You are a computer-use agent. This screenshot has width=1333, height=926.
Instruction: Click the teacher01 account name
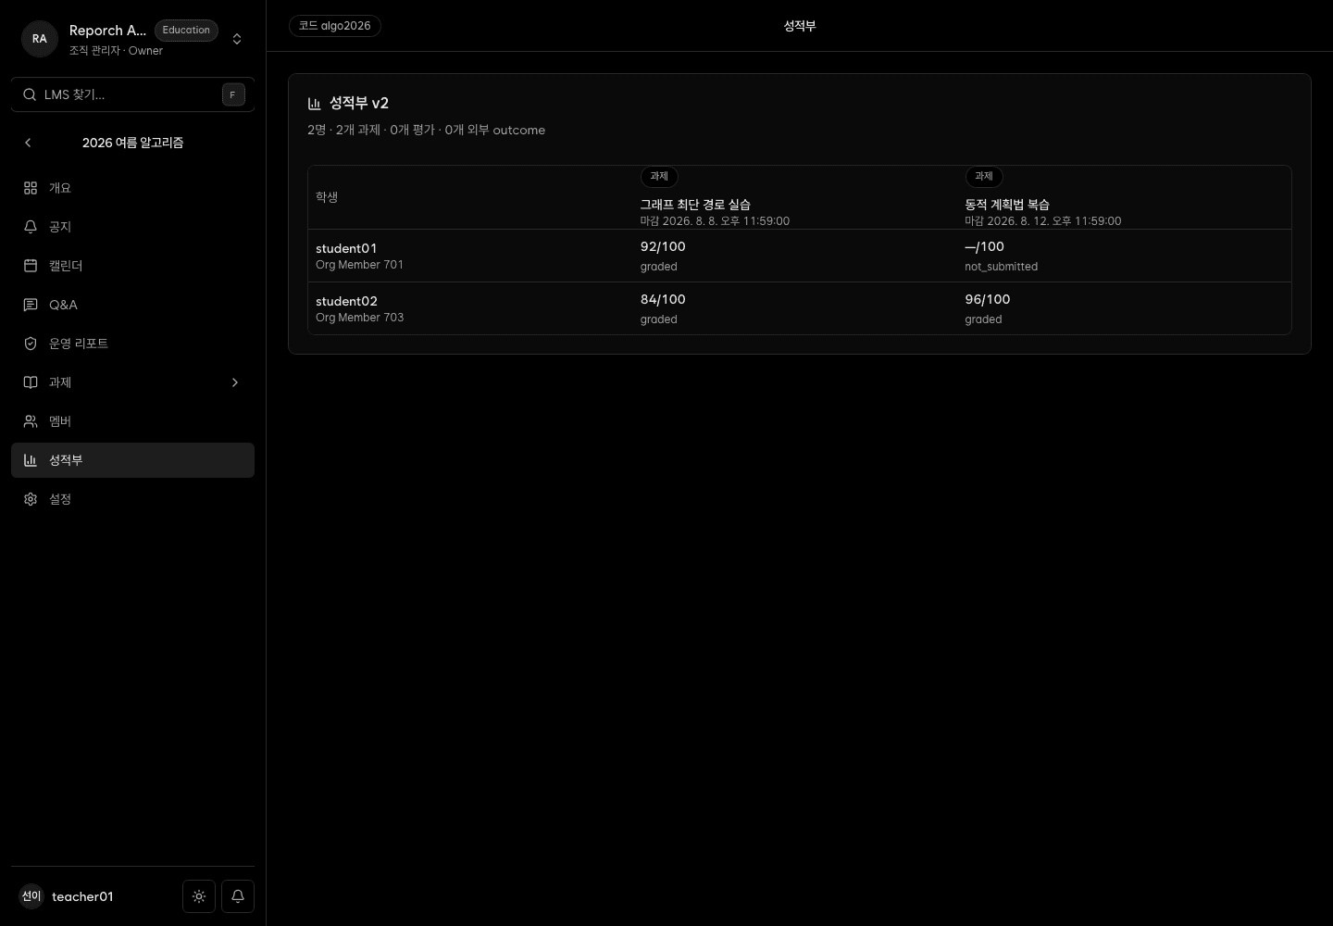coord(82,896)
